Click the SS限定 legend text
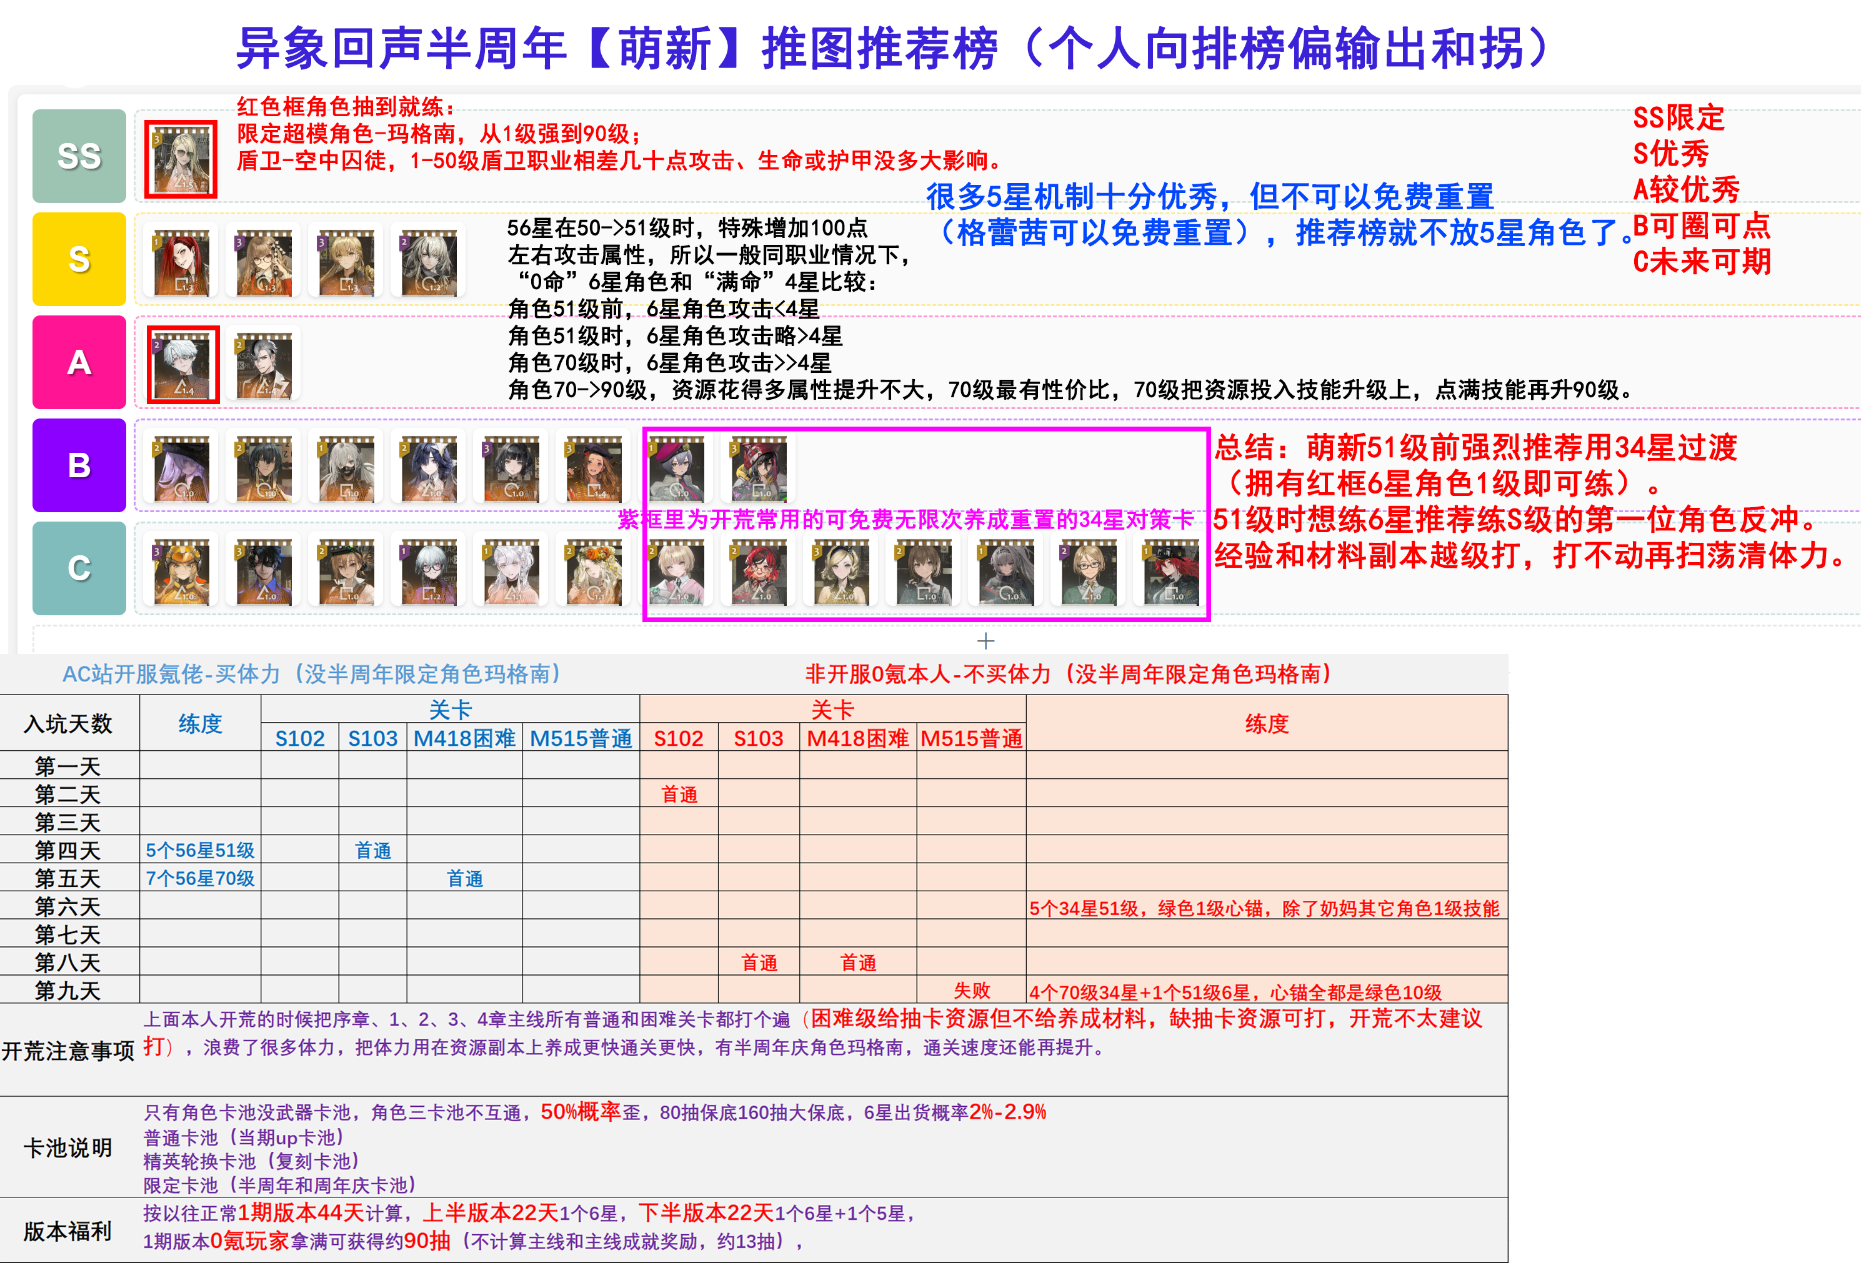The width and height of the screenshot is (1861, 1263). (x=1679, y=117)
